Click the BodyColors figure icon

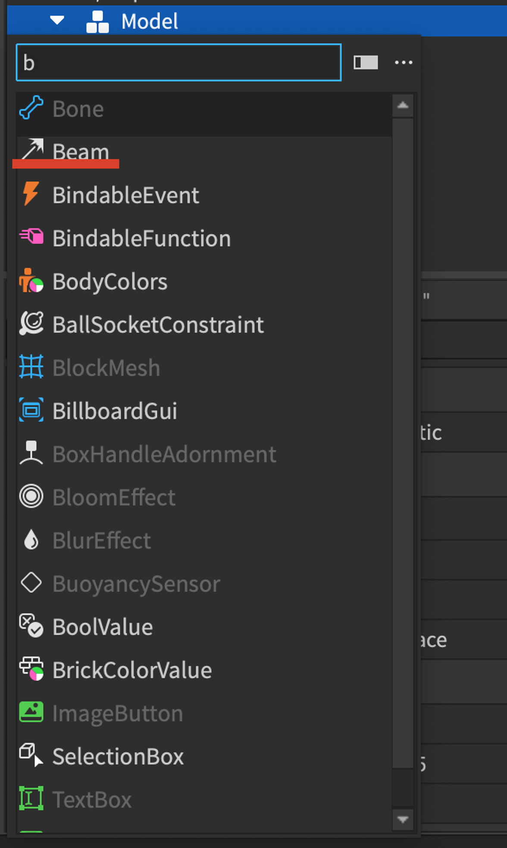point(31,281)
